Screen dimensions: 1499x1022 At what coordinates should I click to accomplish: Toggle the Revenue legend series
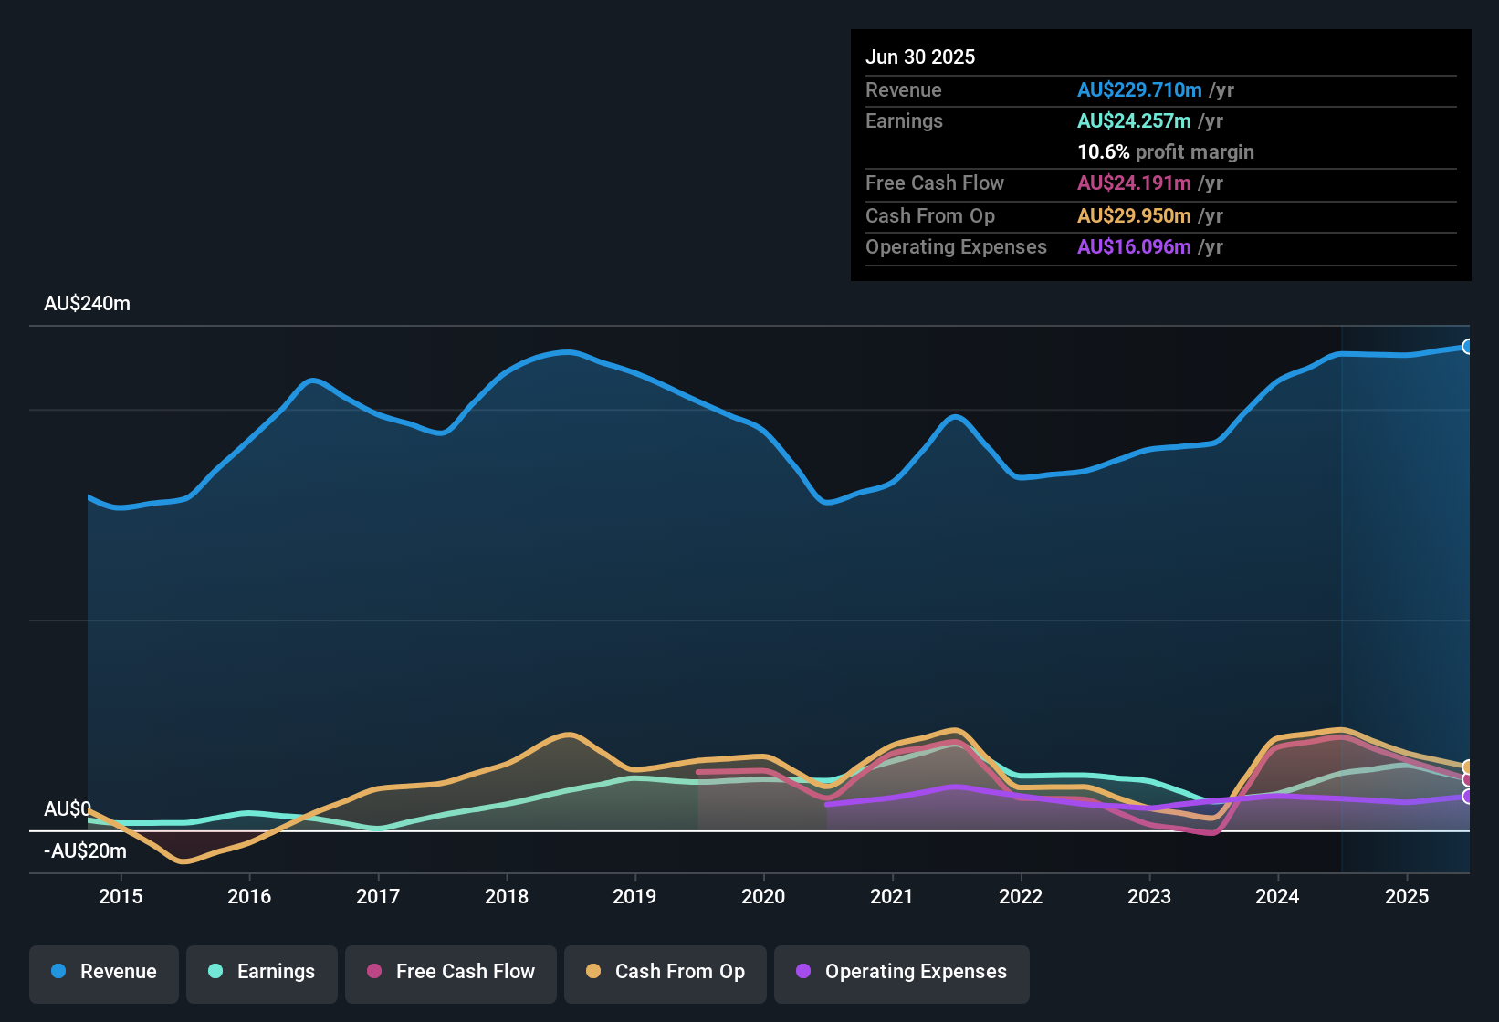(104, 972)
